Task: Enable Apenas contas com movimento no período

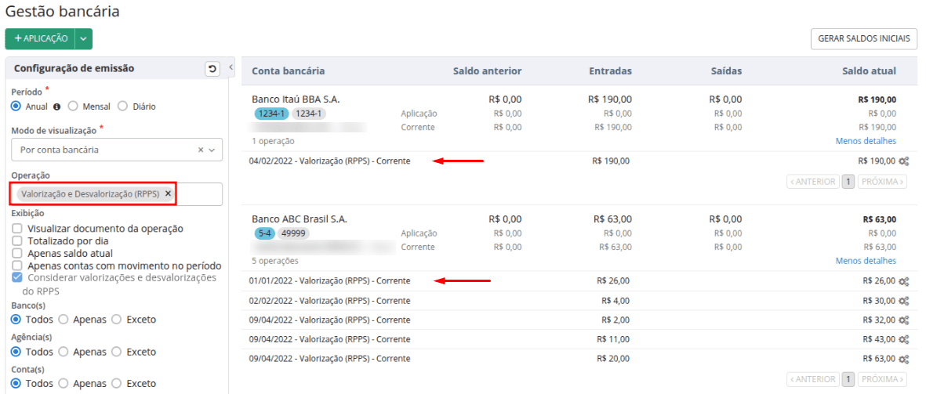Action: tap(17, 266)
